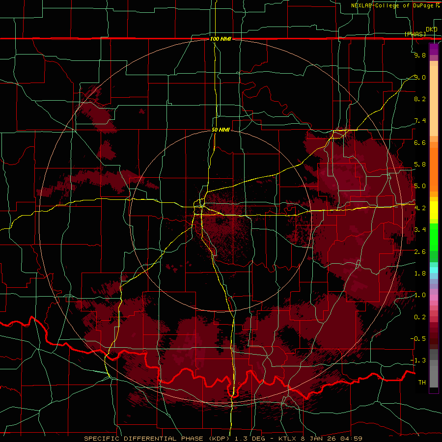Image resolution: width=442 pixels, height=442 pixels.
Task: Click the -0.5 value on the color scale
Action: click(418, 339)
